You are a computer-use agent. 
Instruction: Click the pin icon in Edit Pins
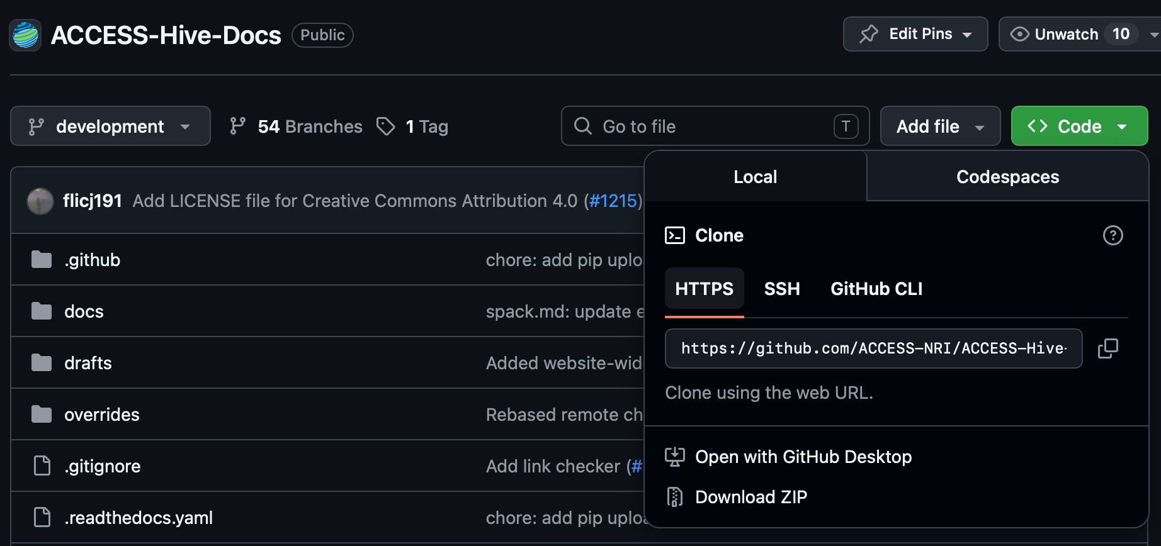pyautogui.click(x=869, y=34)
